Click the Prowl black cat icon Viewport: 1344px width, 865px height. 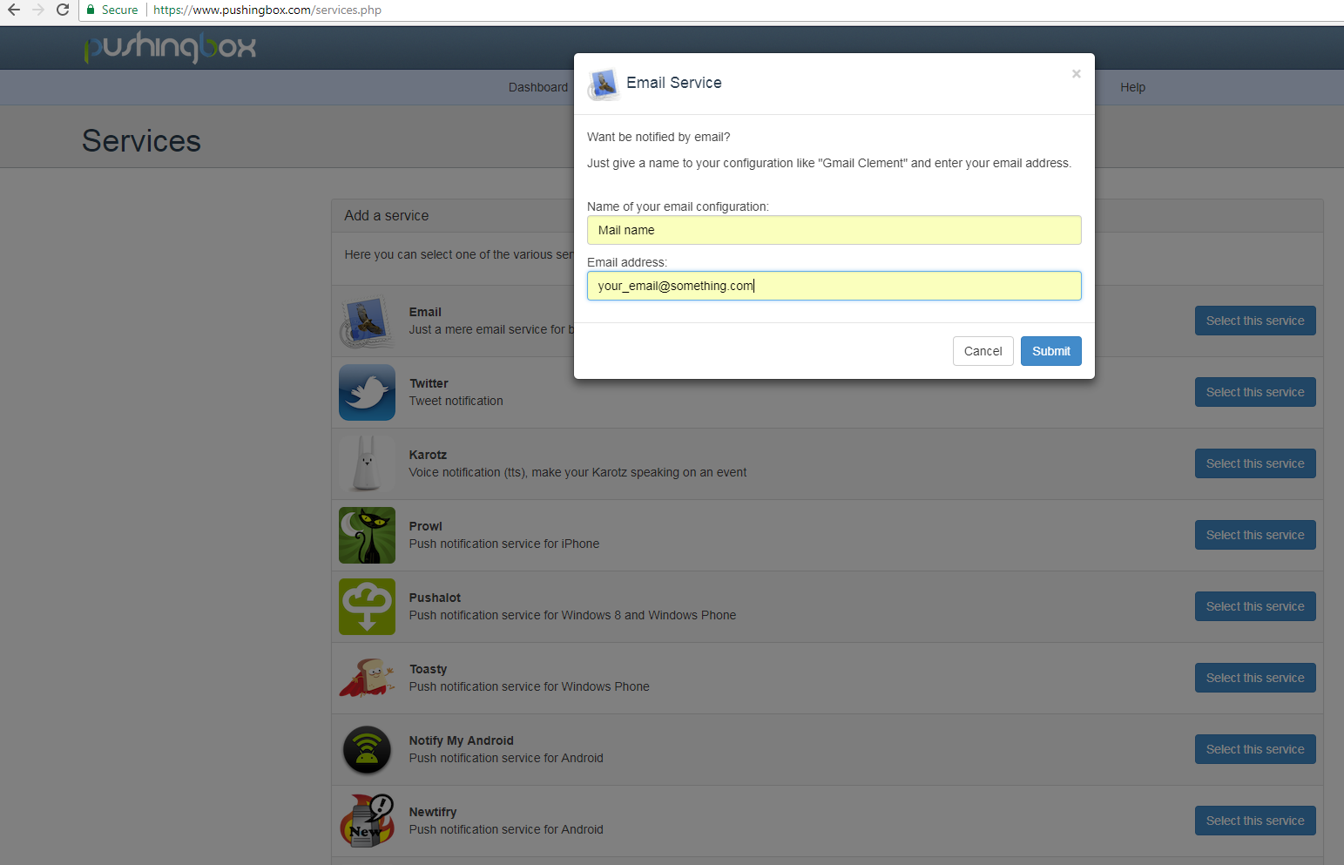[x=367, y=536]
